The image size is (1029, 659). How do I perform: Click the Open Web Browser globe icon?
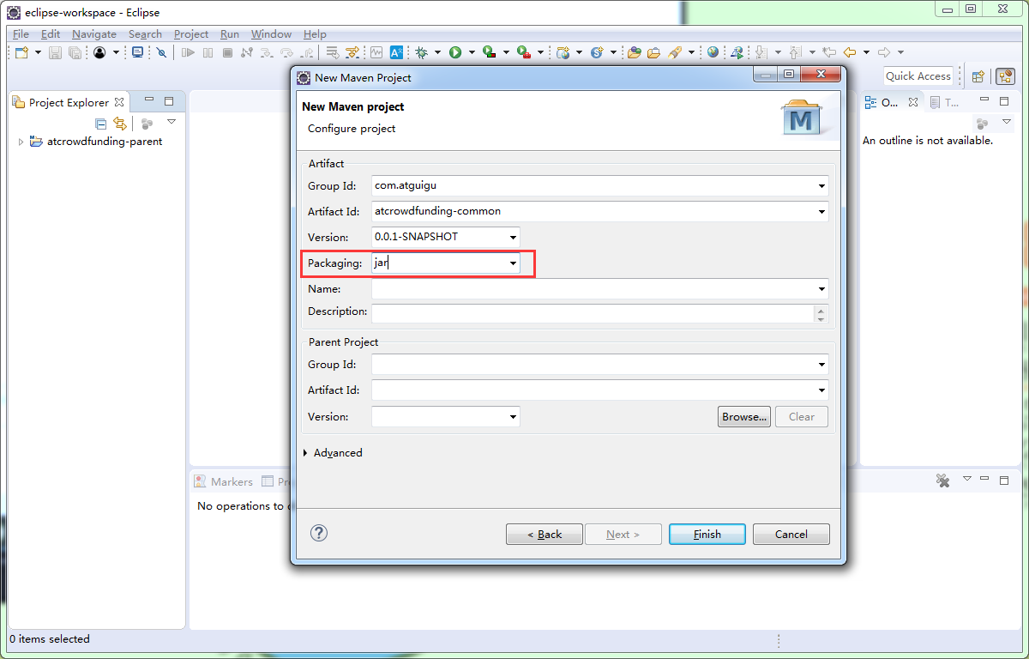[713, 52]
